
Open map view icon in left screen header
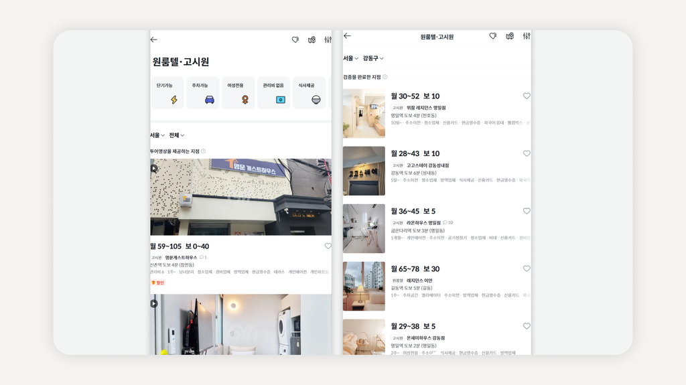click(x=312, y=40)
